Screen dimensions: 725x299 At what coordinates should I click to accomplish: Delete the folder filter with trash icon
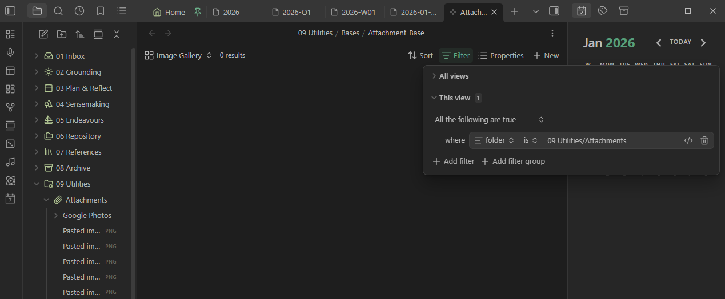[x=704, y=140]
